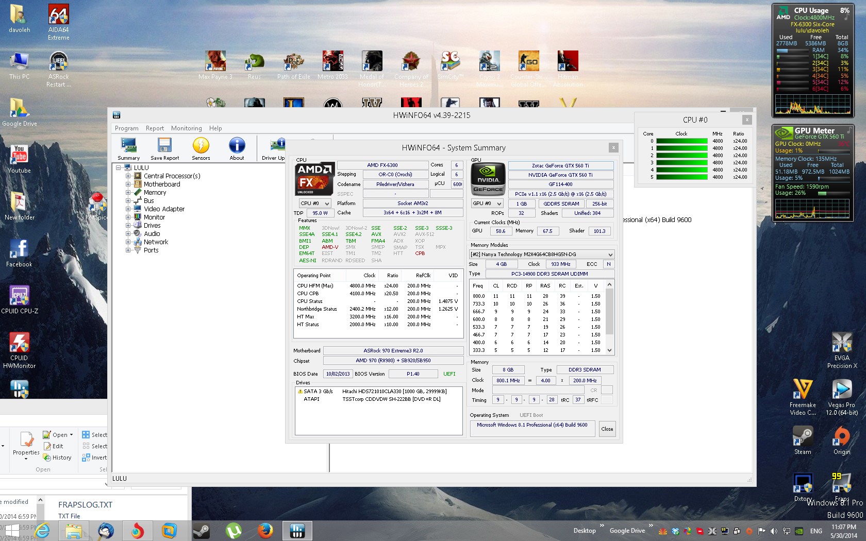866x541 pixels.
Task: Expand Central Processor(s) tree node
Action: pos(128,176)
